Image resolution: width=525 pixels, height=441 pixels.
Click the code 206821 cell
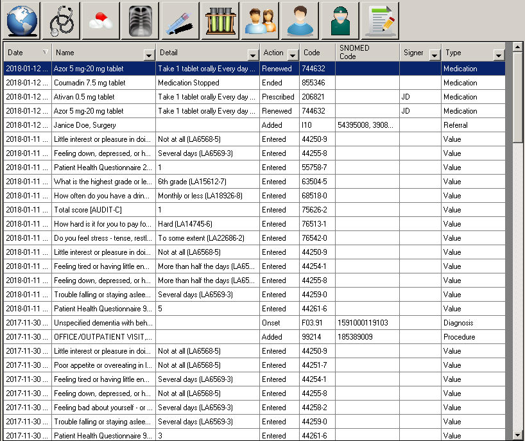[317, 97]
